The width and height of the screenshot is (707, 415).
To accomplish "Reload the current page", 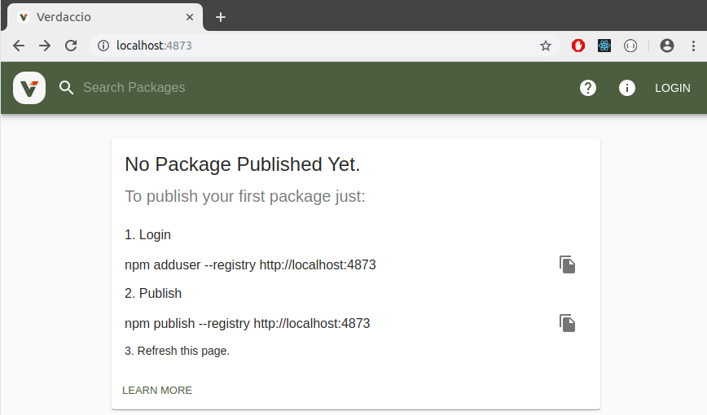I will 71,46.
